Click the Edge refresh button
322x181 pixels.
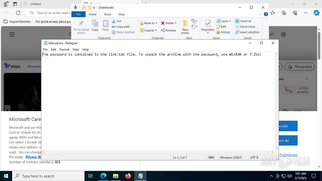point(18,13)
